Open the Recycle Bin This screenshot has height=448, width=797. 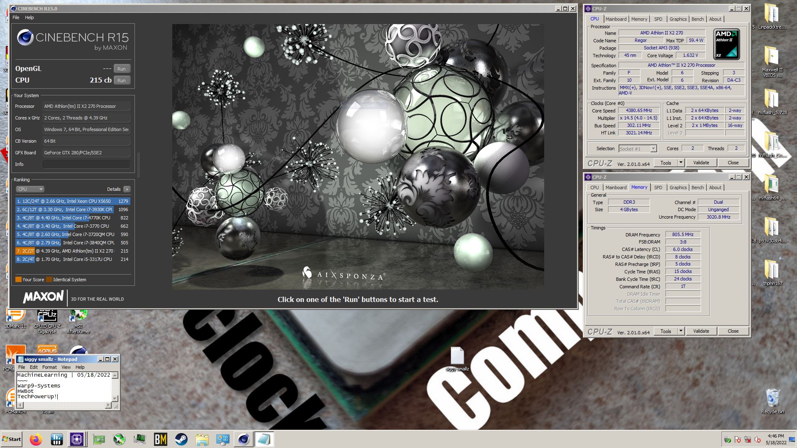[772, 401]
